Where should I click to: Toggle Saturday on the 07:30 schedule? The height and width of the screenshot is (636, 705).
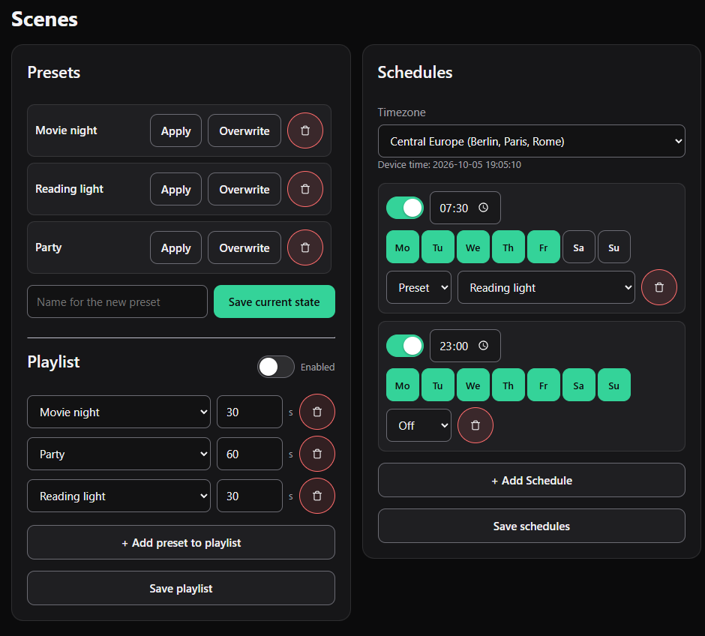click(579, 247)
